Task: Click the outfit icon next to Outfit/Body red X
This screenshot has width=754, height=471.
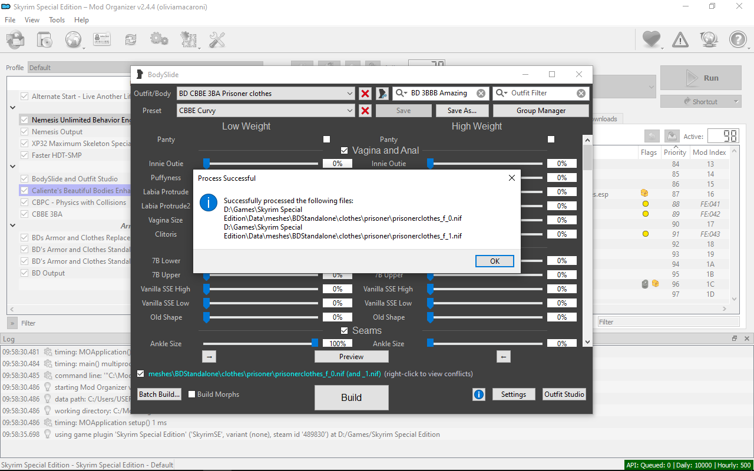Action: coord(382,94)
